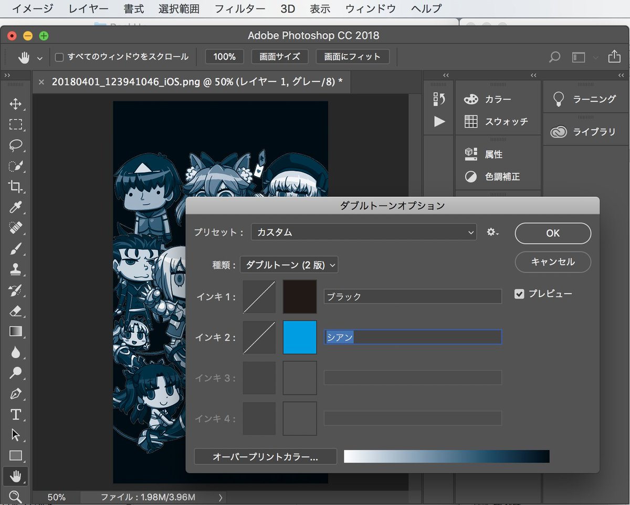Click the share icon in options bar
Screen dimensions: 630x505
[614, 57]
